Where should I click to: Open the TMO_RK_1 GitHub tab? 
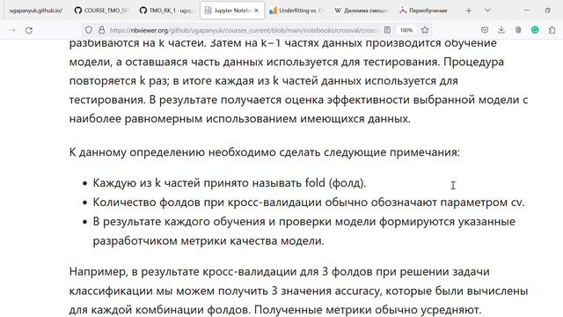point(166,11)
